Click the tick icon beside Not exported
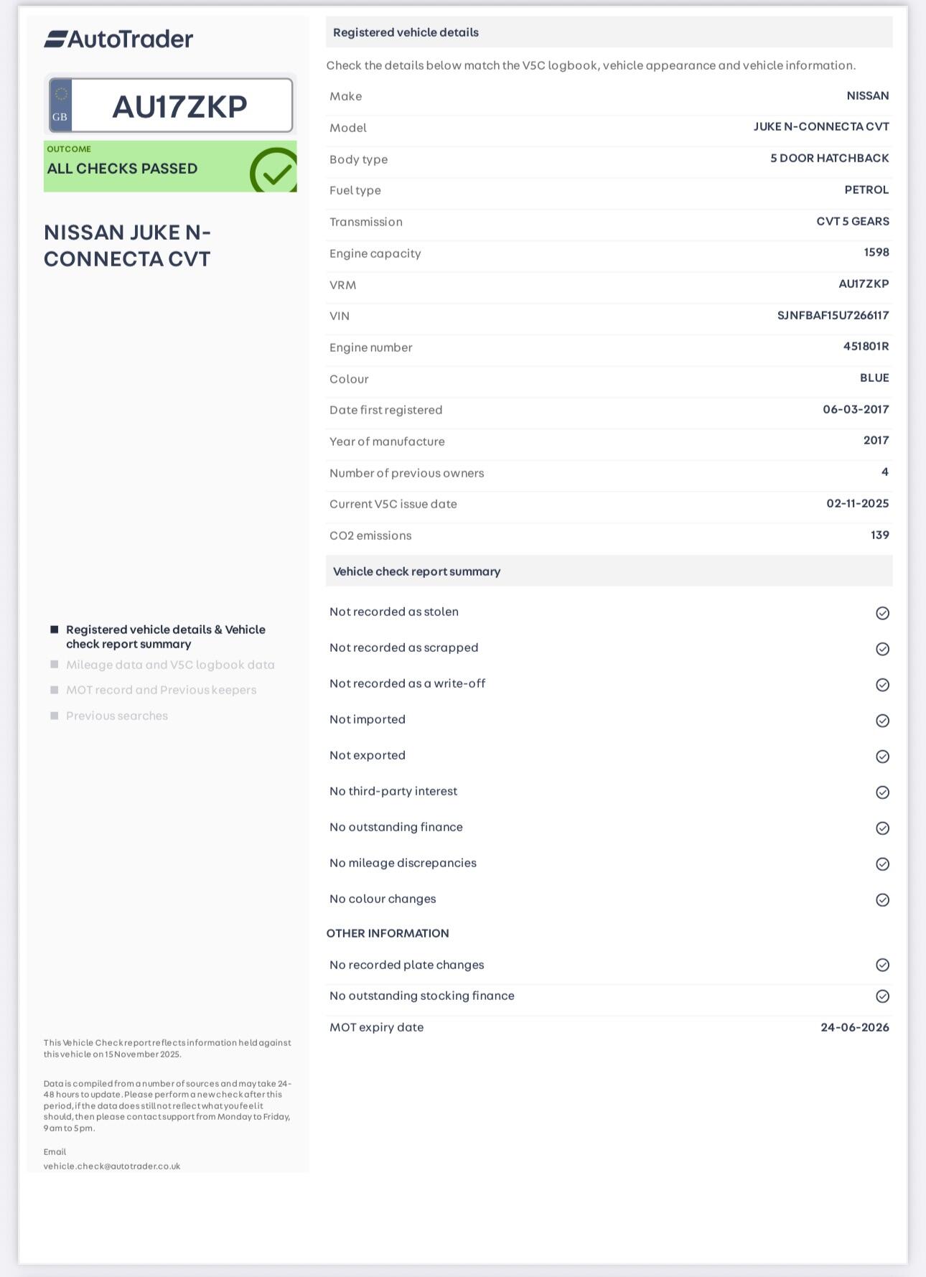Image resolution: width=926 pixels, height=1277 pixels. click(x=882, y=757)
